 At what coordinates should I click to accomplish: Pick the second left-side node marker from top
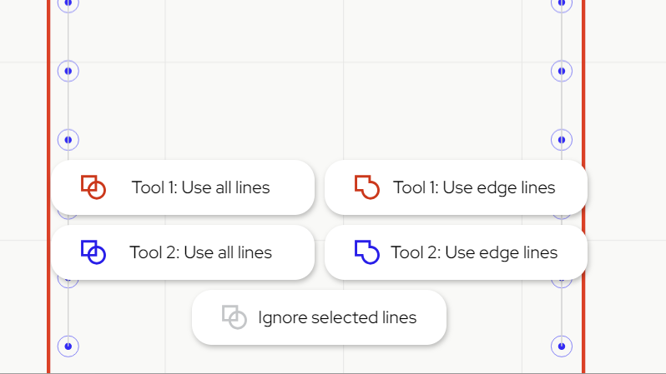tap(68, 71)
